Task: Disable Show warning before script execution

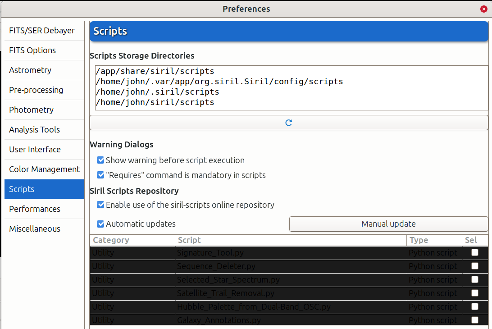Action: 100,160
